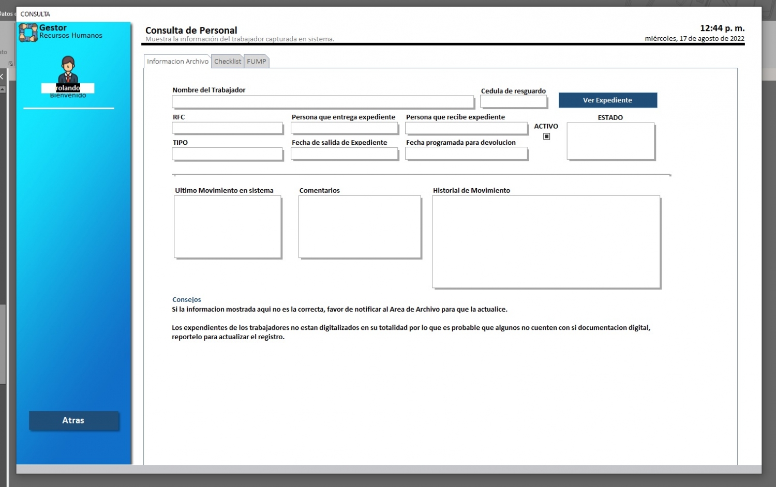
Task: Click the Ver Expediente button
Action: click(608, 100)
